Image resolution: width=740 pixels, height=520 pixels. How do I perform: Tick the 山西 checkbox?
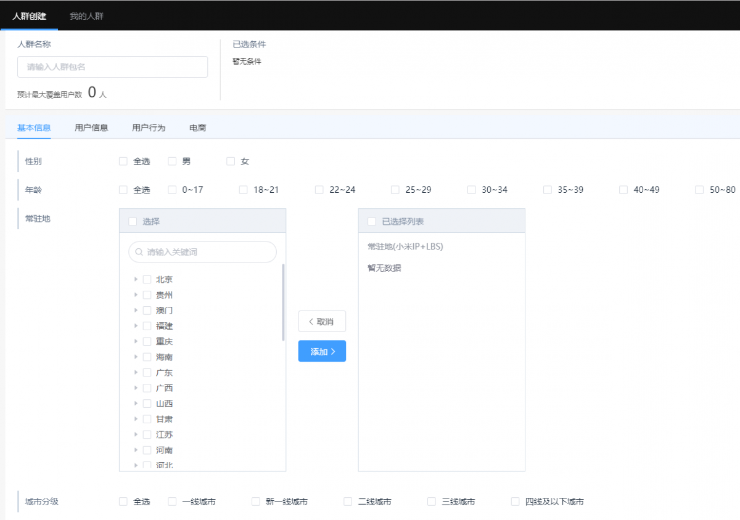[147, 404]
